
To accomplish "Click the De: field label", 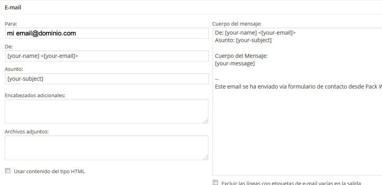I will (9, 46).
